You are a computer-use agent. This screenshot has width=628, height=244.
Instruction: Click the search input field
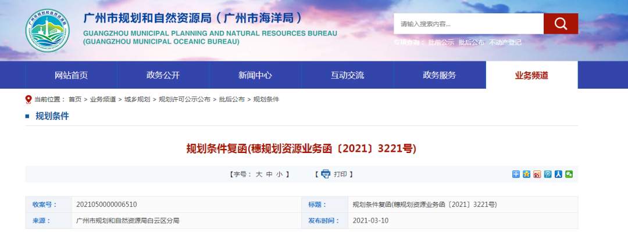click(x=468, y=24)
